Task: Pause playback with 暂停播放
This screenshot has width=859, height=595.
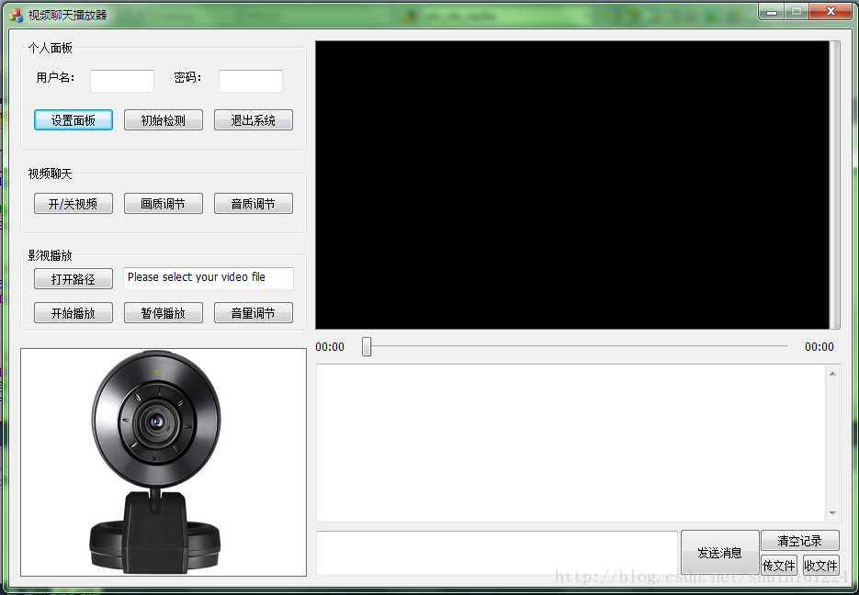Action: 164,312
